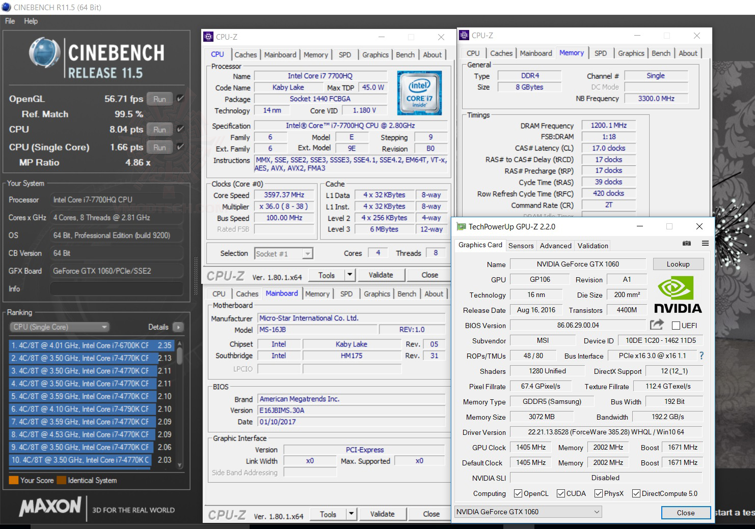The height and width of the screenshot is (529, 755).
Task: Toggle the CPU test checkbox in Cinebench
Action: 180,129
